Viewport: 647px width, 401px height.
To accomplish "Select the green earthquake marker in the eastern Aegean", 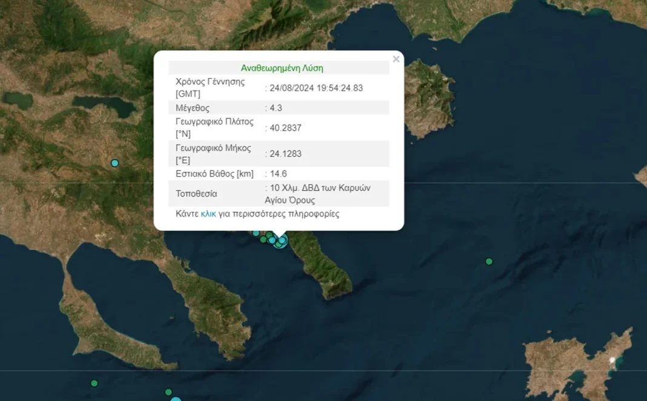I will pos(489,262).
